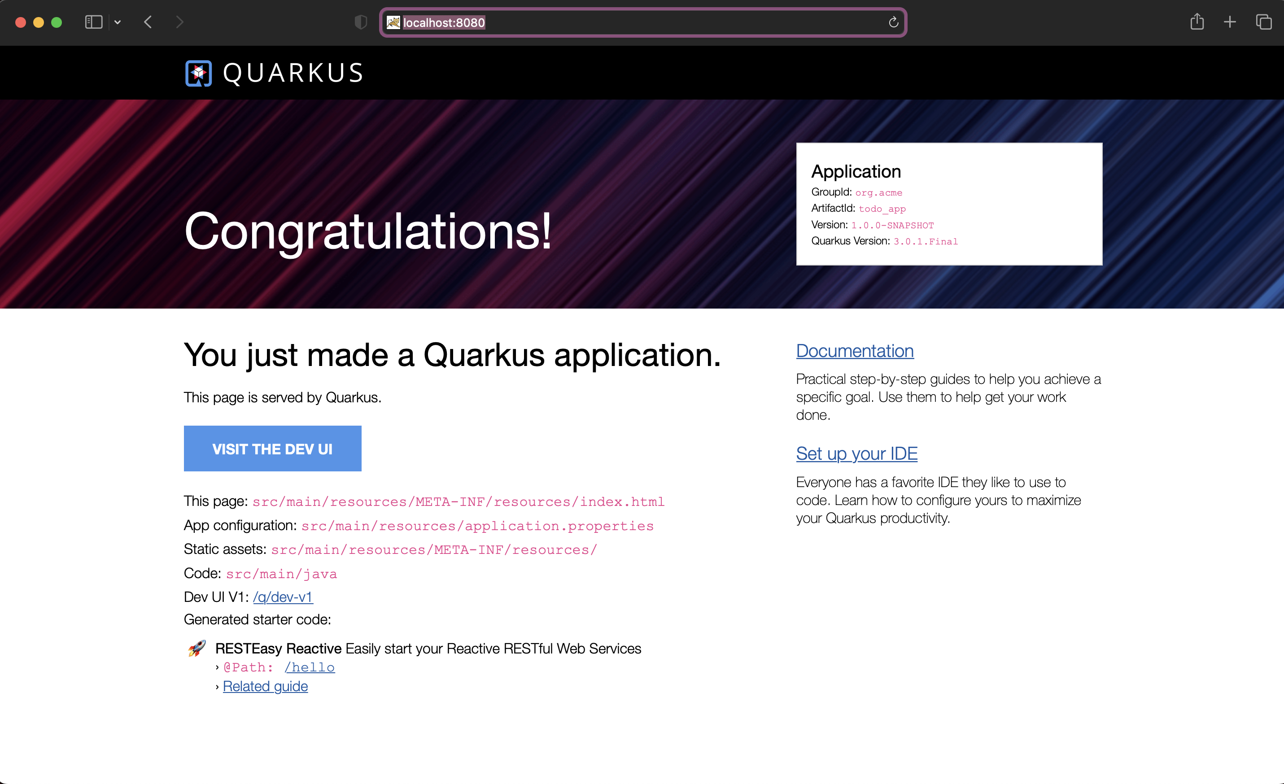Open the share sheet
1284x784 pixels.
[1197, 22]
